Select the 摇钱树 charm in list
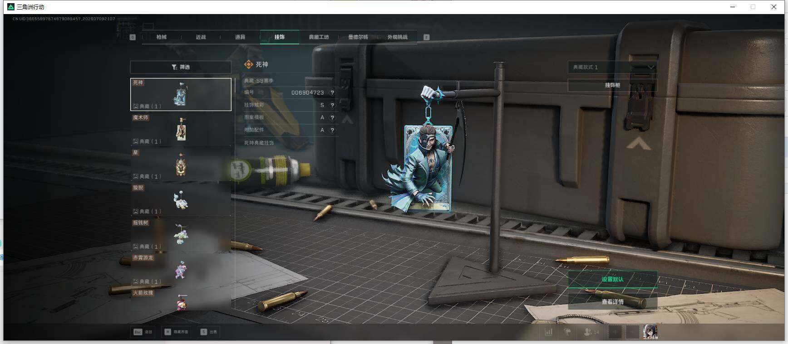 coord(181,234)
